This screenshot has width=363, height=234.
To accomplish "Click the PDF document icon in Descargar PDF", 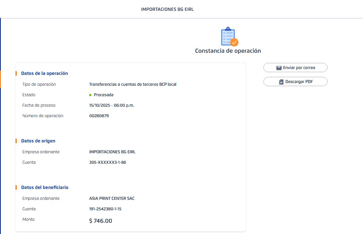I will [x=281, y=82].
